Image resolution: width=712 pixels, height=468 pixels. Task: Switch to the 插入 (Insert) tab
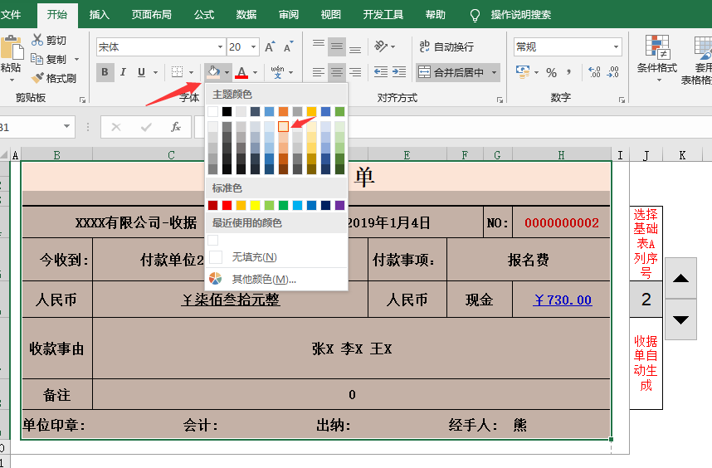[100, 15]
